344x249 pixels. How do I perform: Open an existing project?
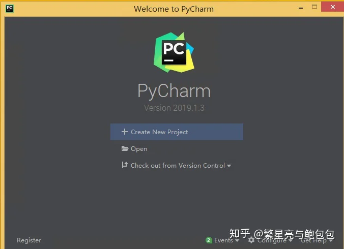[x=139, y=149]
